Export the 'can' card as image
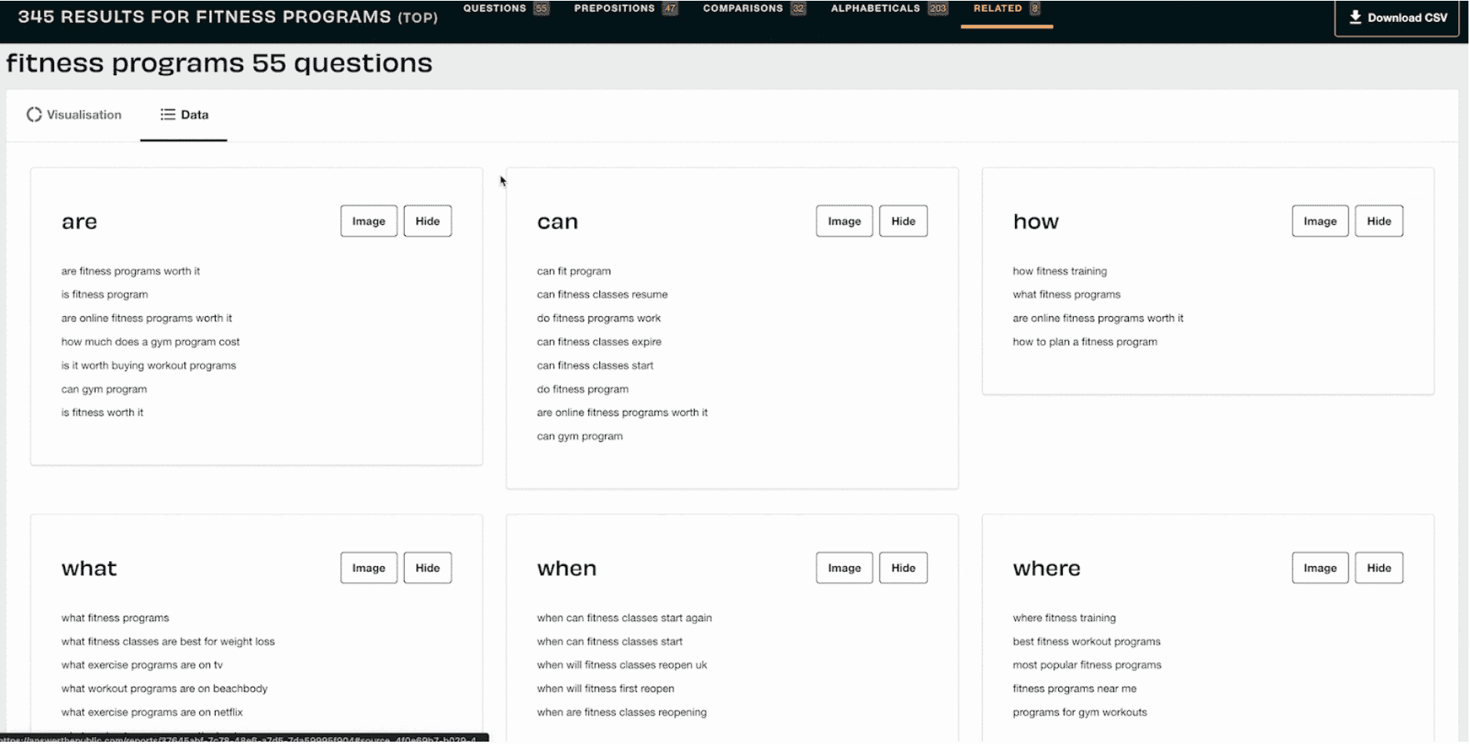Image resolution: width=1470 pixels, height=744 pixels. [844, 222]
